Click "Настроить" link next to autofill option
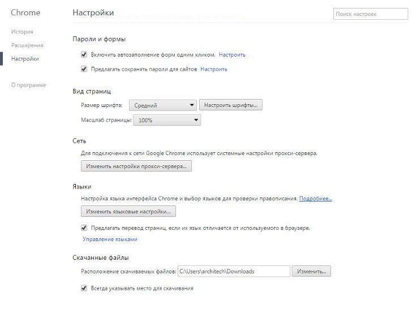Viewport: 412px width, 313px height. (x=232, y=55)
